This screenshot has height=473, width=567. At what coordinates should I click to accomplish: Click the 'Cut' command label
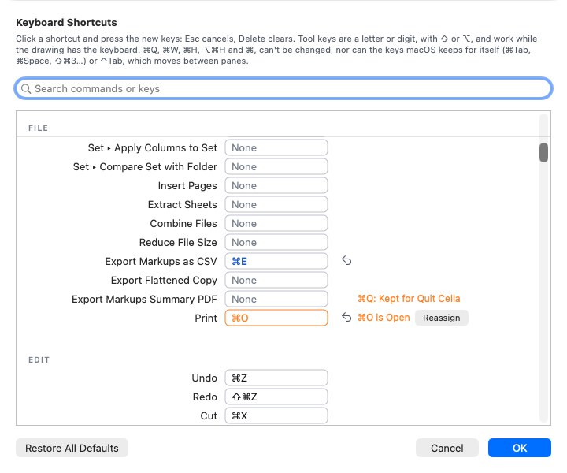(209, 415)
